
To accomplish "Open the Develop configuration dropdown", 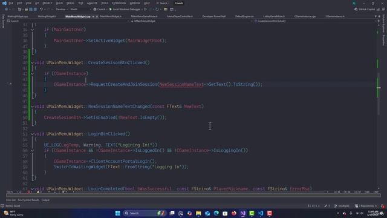I will 62,10.
